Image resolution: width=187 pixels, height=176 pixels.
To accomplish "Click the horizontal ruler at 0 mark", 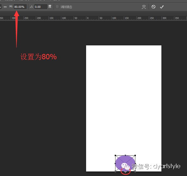I will point(88,18).
